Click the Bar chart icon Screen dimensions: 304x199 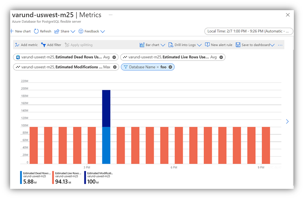pyautogui.click(x=142, y=45)
